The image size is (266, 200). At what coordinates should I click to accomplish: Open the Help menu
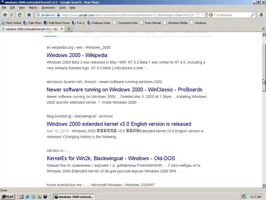click(72, 8)
